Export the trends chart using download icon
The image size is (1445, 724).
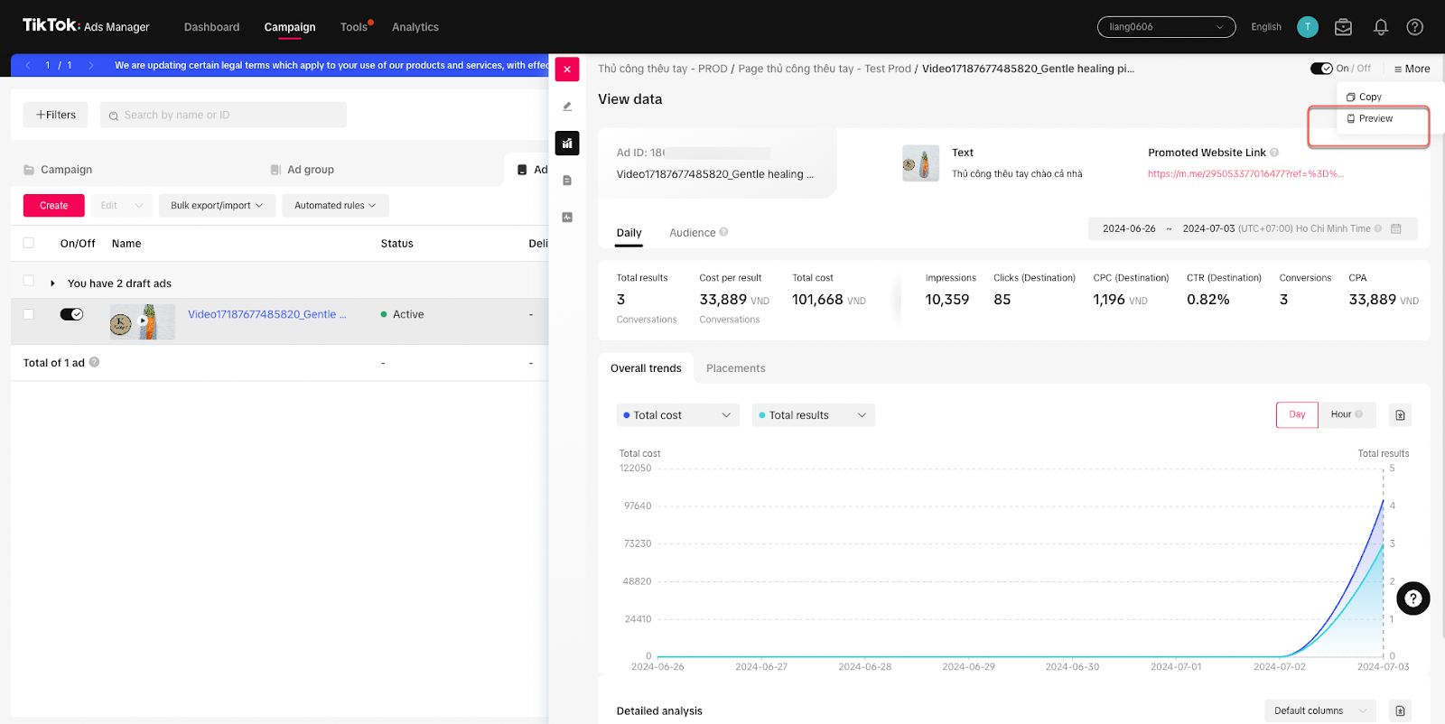[x=1400, y=415]
